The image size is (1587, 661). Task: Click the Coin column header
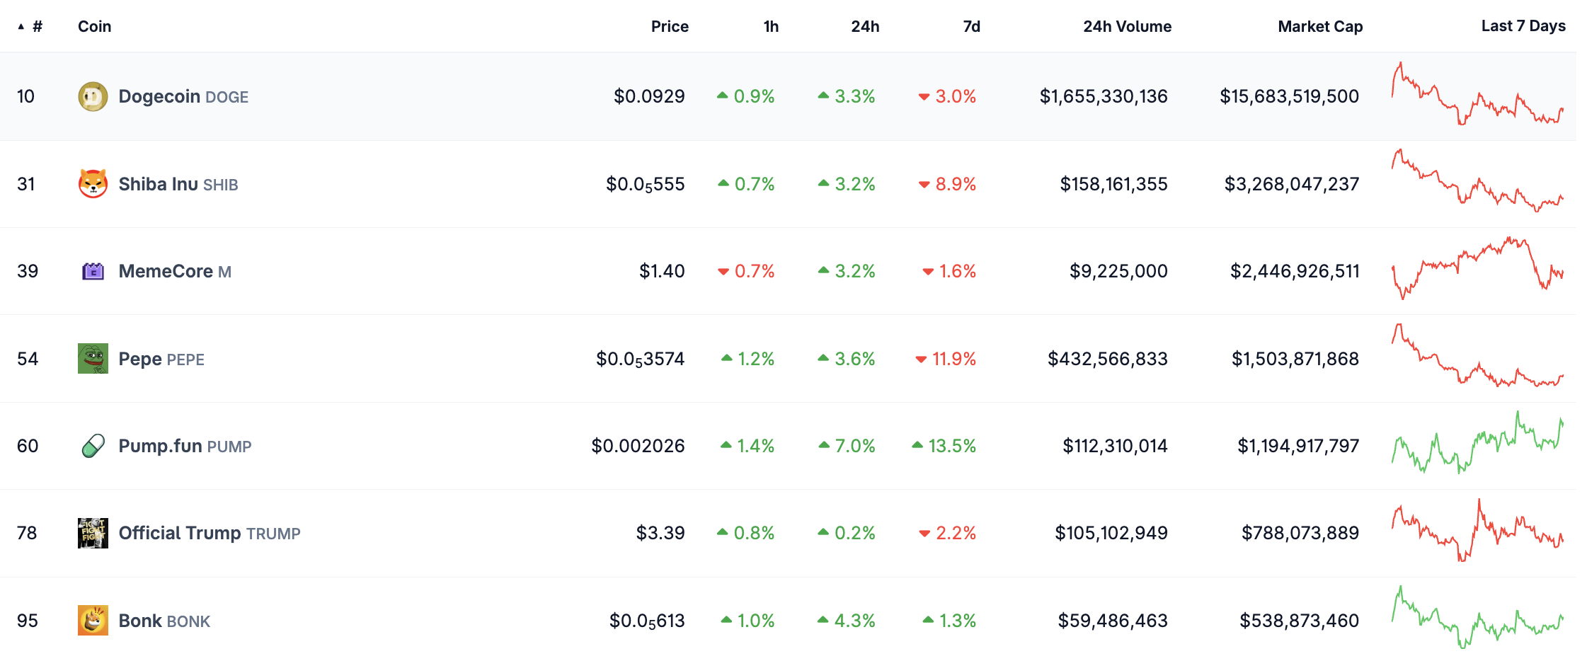coord(95,26)
